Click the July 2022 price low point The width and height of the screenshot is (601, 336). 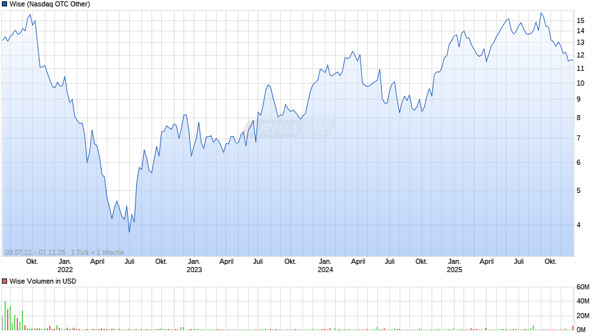(x=129, y=231)
